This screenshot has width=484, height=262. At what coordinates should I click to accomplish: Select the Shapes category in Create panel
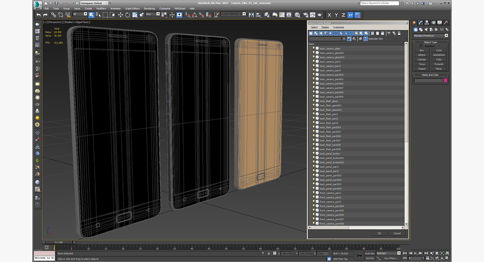tap(420, 29)
